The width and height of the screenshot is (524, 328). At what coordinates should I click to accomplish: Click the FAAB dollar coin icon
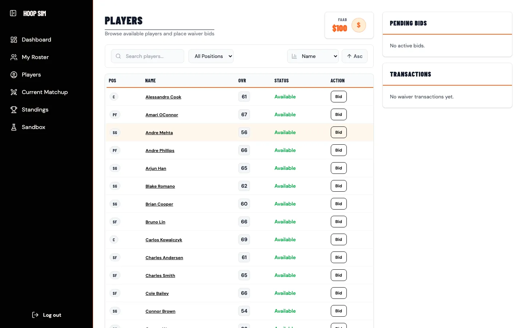click(x=359, y=25)
